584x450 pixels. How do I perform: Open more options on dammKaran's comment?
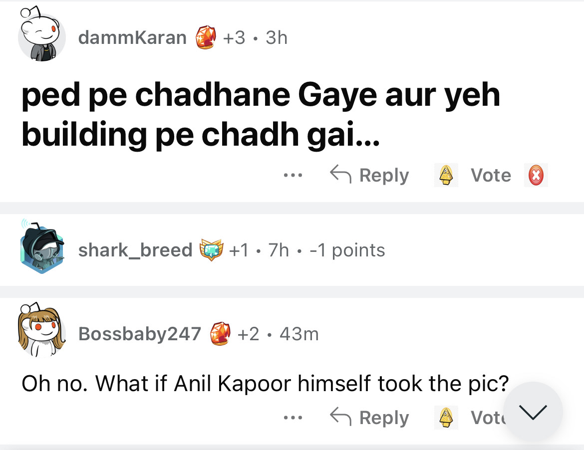(292, 175)
